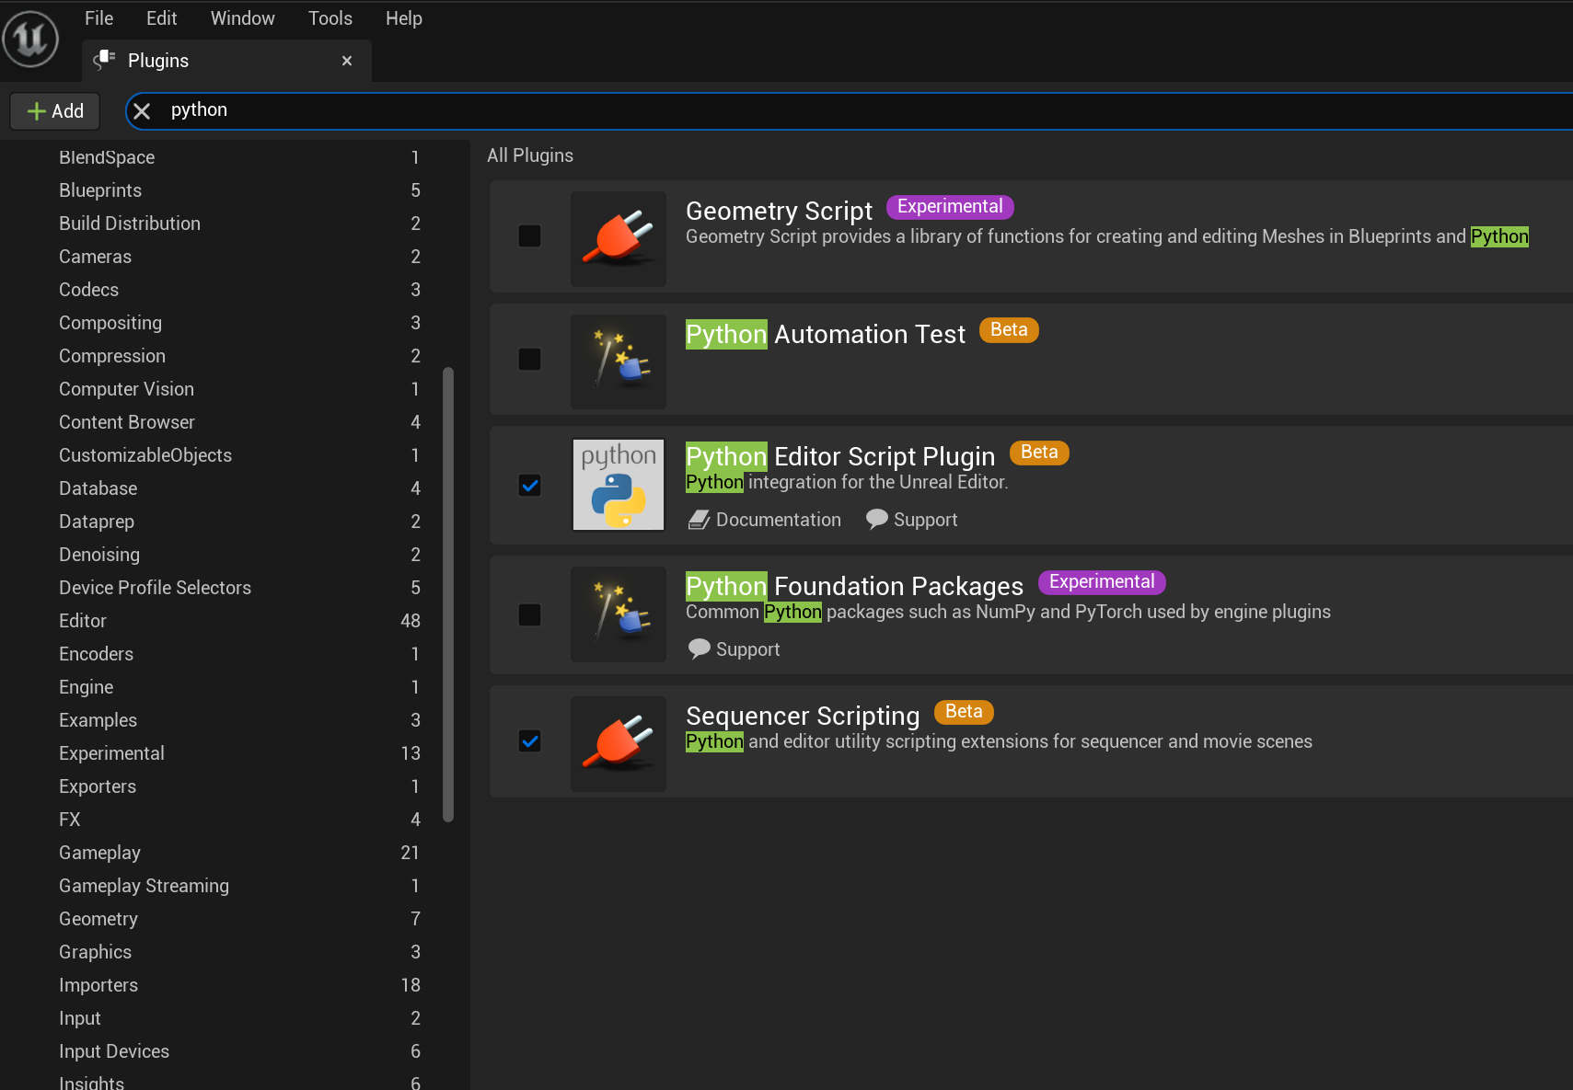Screen dimensions: 1573x1090
Task: Click the Sequencer Scripting plug thumbnail
Action: coord(619,744)
